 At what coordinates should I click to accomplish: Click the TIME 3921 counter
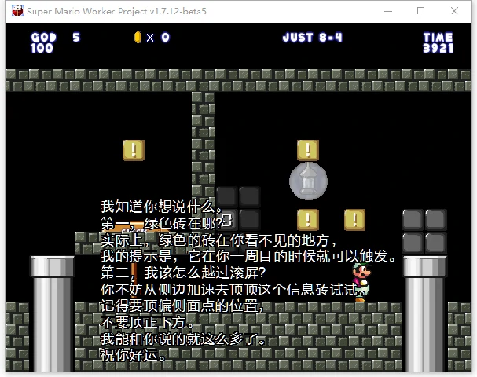click(438, 43)
